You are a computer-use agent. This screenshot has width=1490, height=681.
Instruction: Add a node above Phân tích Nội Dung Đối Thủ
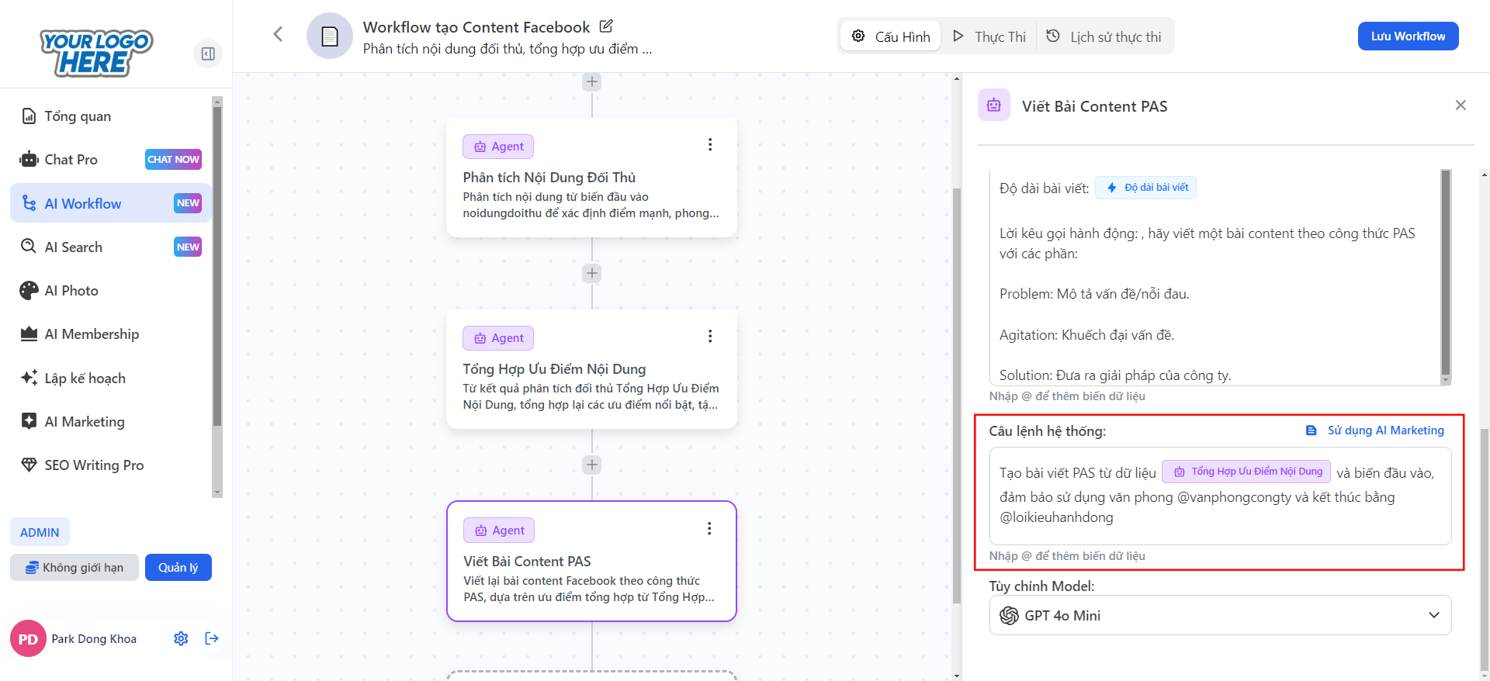click(592, 82)
